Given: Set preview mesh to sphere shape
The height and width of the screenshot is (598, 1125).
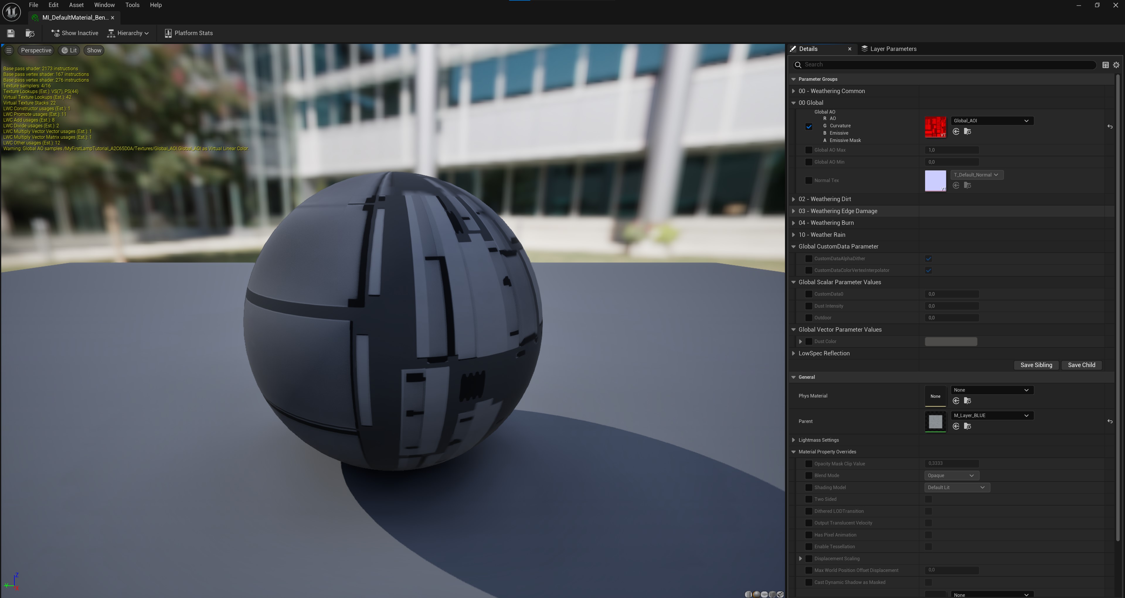Looking at the screenshot, I should [x=757, y=594].
